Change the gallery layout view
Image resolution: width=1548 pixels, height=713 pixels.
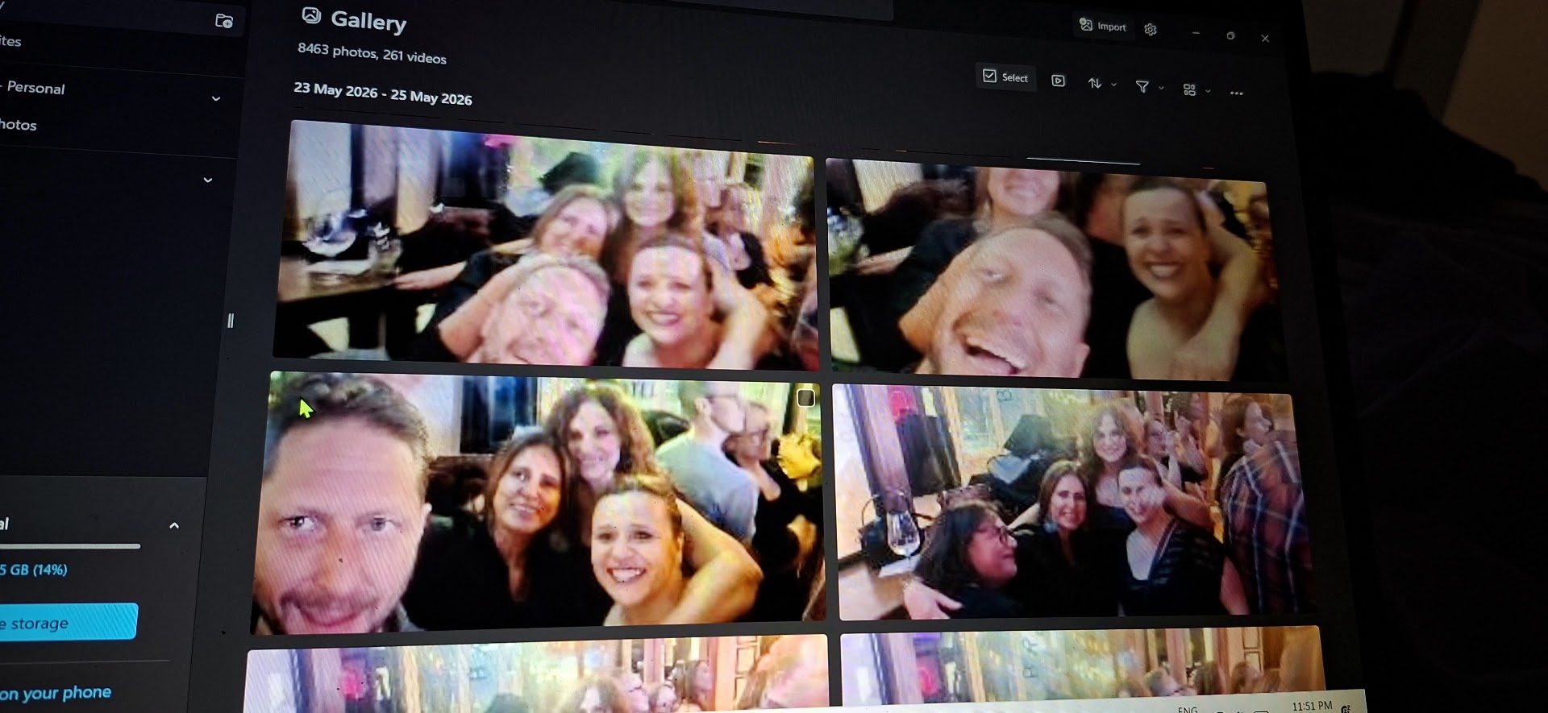pyautogui.click(x=1196, y=89)
